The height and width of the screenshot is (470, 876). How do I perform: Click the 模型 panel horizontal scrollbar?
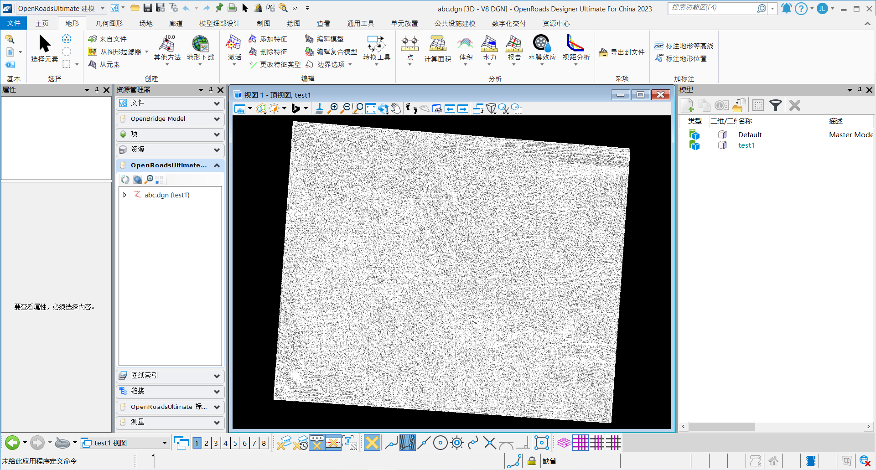pyautogui.click(x=775, y=427)
